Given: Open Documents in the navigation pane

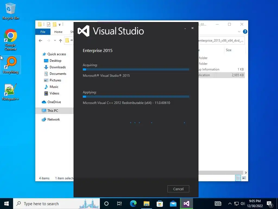Looking at the screenshot, I should tap(55, 73).
